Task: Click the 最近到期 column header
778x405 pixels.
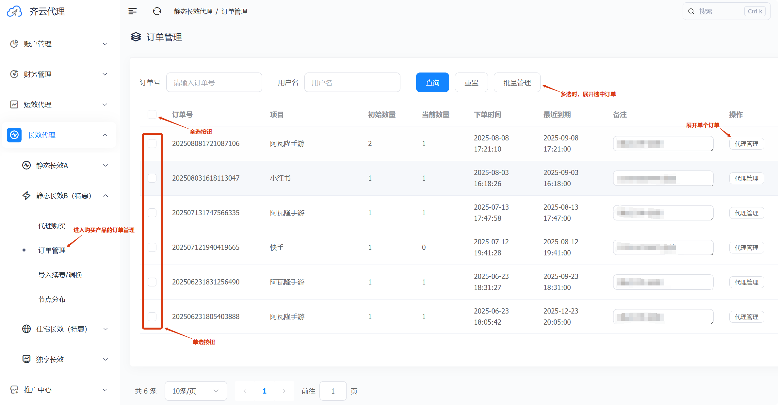Action: click(x=557, y=115)
